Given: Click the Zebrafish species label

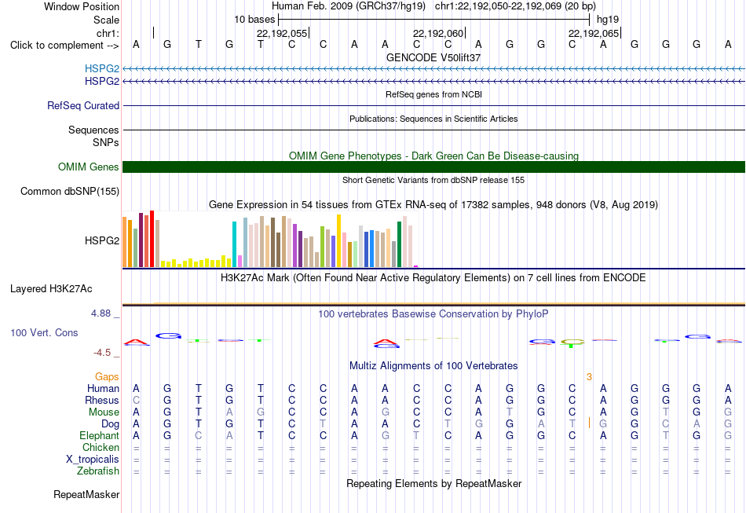Looking at the screenshot, I should (98, 471).
